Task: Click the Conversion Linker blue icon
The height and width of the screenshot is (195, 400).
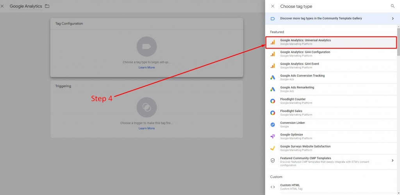Action: tap(272, 125)
